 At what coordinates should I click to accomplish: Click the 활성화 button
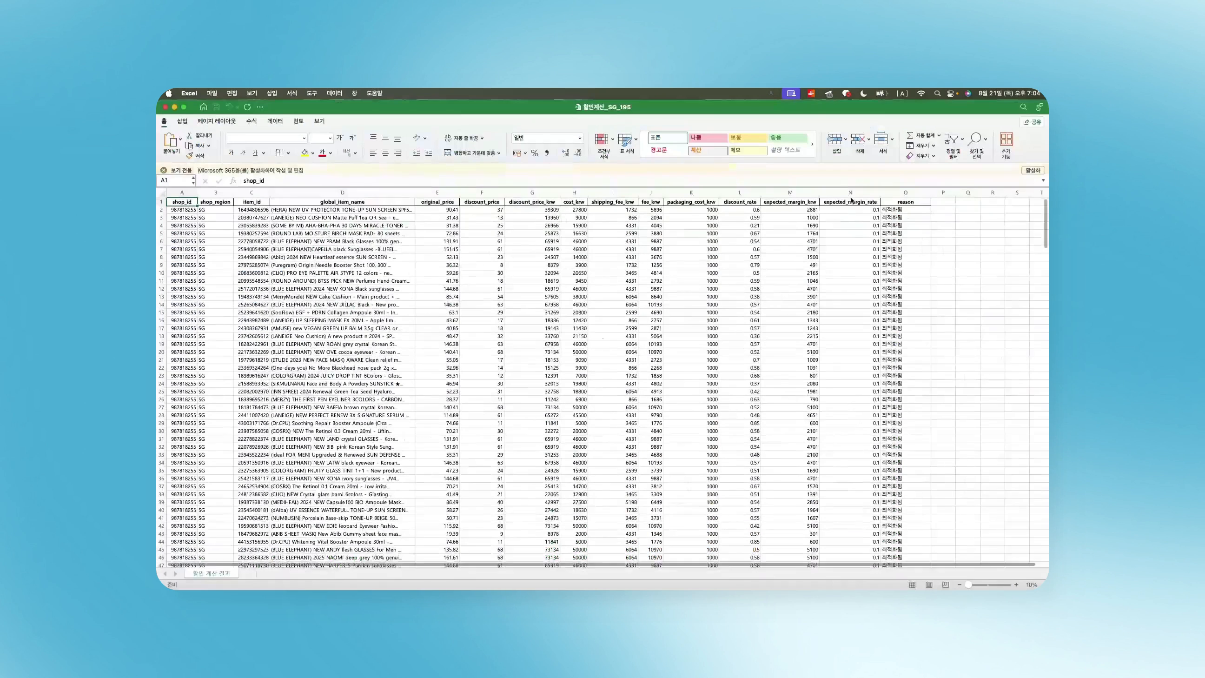coord(1033,170)
